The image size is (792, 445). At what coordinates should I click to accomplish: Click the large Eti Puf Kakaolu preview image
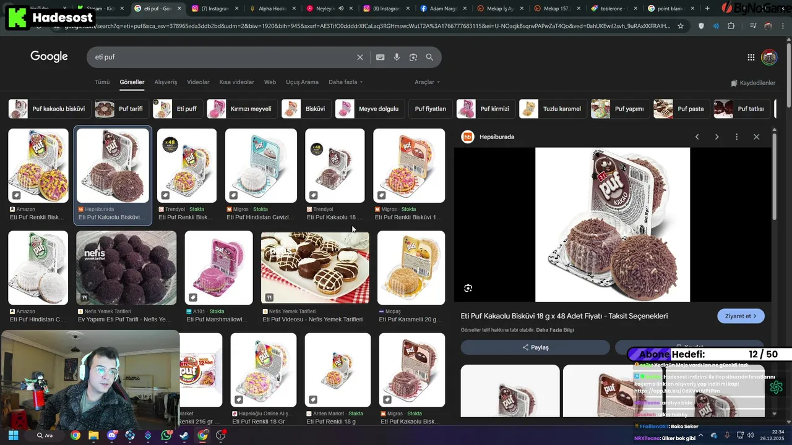tap(613, 224)
